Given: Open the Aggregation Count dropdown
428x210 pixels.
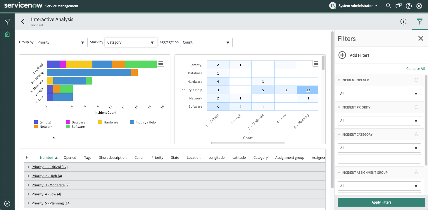Looking at the screenshot, I should click(206, 42).
